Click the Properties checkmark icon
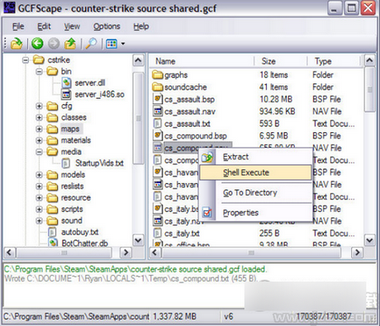Image resolution: width=380 pixels, height=326 pixels. tap(207, 212)
